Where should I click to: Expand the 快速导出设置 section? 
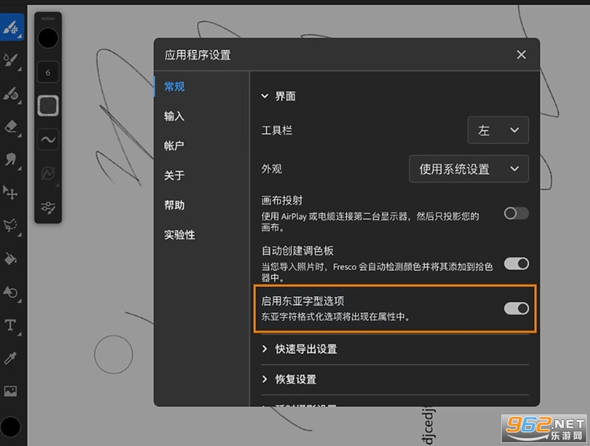point(299,349)
